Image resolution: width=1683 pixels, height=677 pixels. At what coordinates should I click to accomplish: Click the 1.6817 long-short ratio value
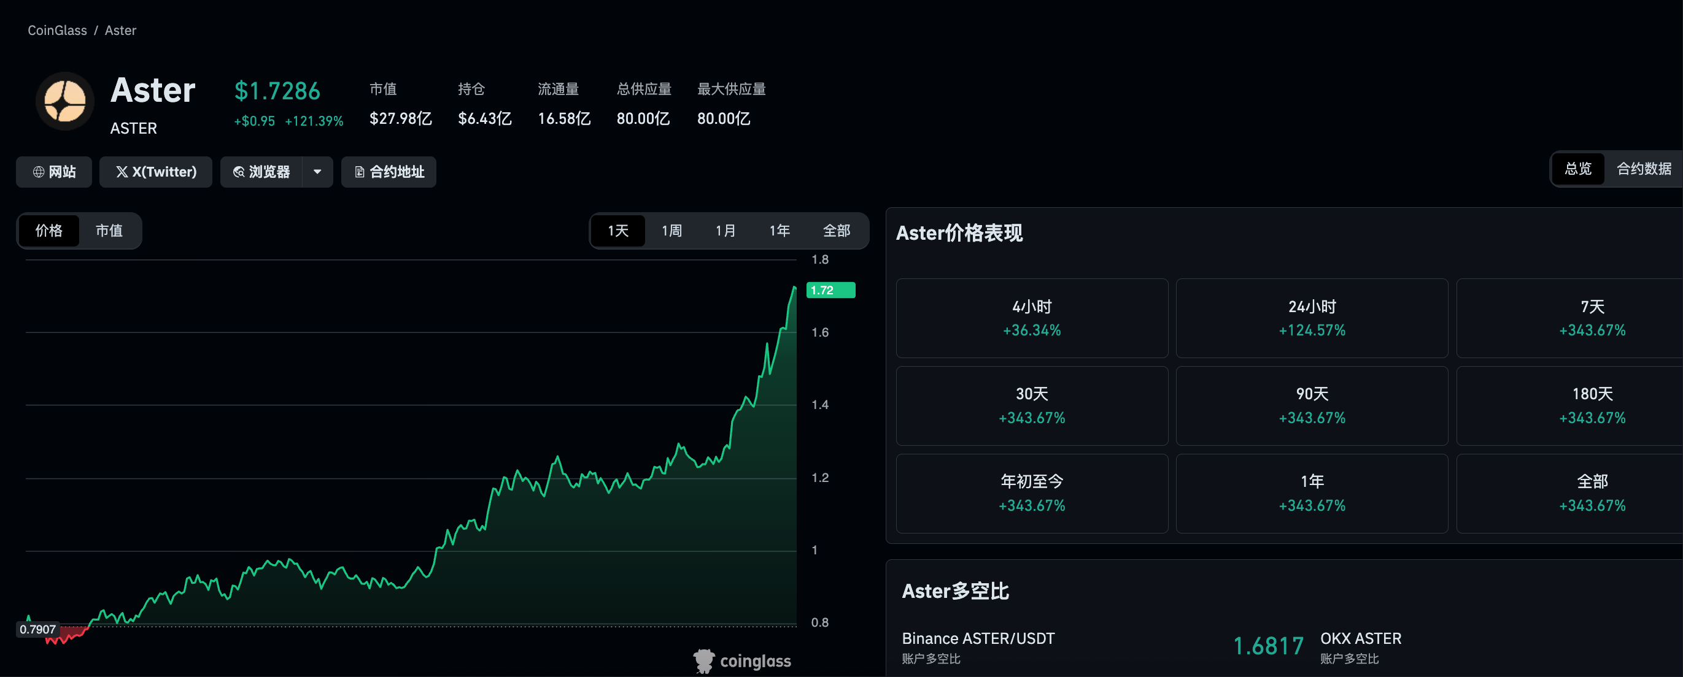(x=1268, y=646)
